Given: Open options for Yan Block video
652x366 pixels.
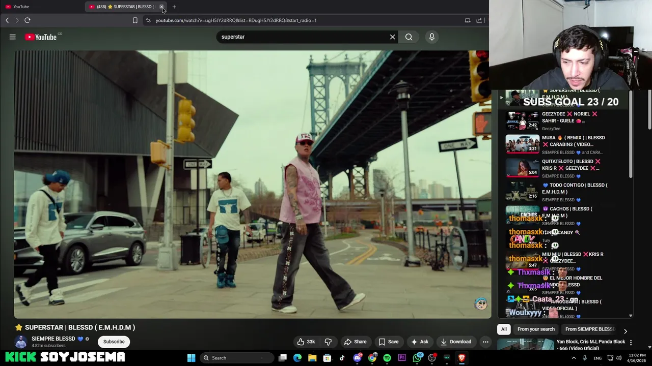Looking at the screenshot, I should 631,343.
